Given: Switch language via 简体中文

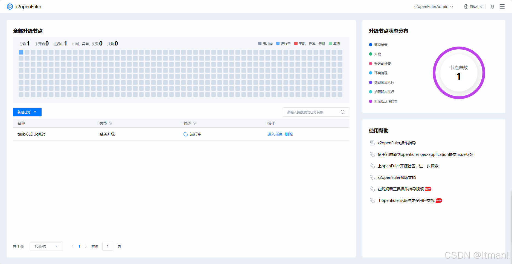Looking at the screenshot, I should point(476,7).
